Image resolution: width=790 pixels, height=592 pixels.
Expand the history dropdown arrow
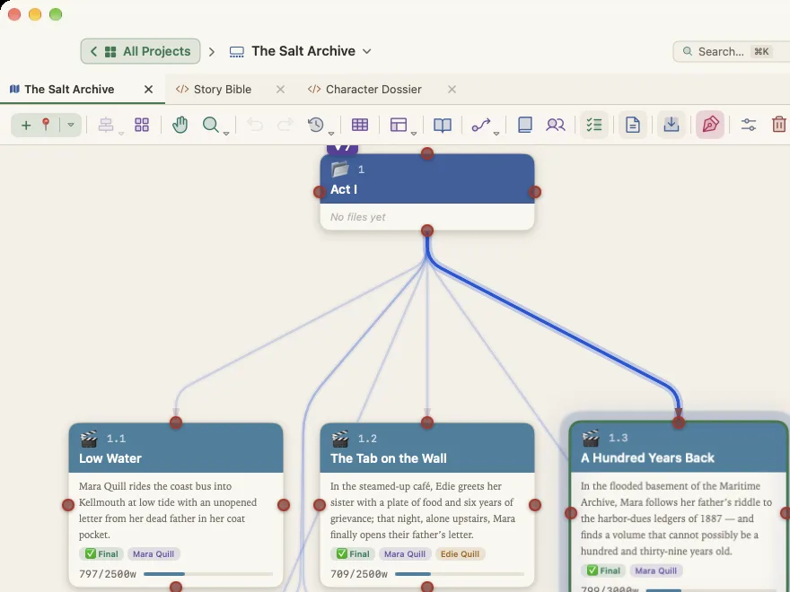pyautogui.click(x=331, y=134)
